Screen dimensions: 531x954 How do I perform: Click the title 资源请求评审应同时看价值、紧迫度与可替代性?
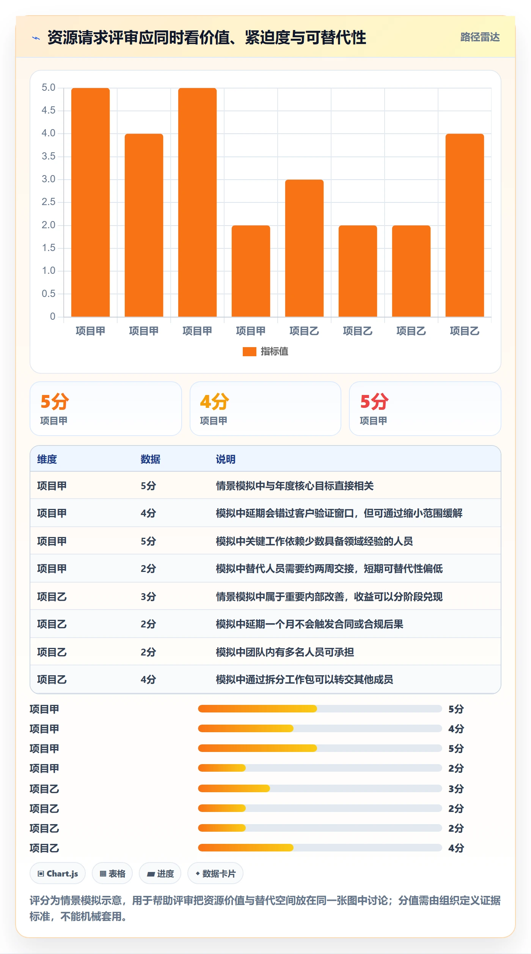click(207, 38)
